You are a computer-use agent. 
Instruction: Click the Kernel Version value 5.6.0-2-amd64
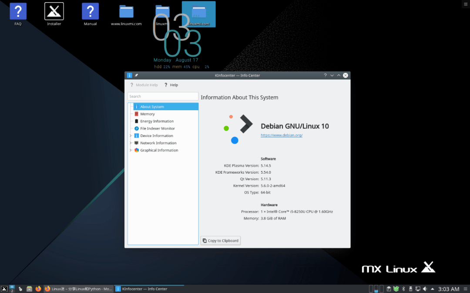tap(273, 186)
